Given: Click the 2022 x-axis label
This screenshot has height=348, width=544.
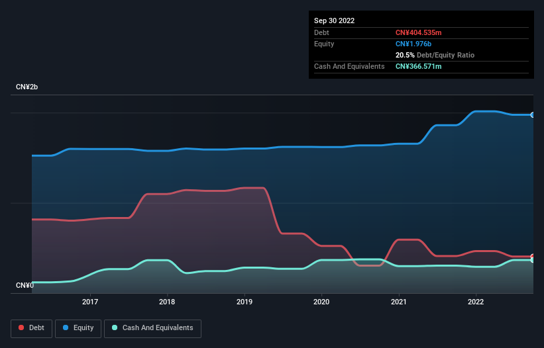Looking at the screenshot, I should [x=476, y=302].
